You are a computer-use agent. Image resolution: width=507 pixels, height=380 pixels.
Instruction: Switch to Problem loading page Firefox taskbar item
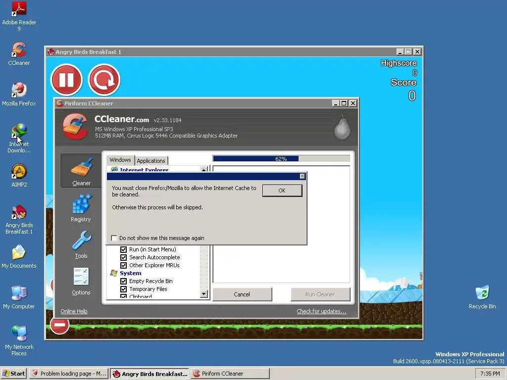tap(69, 374)
